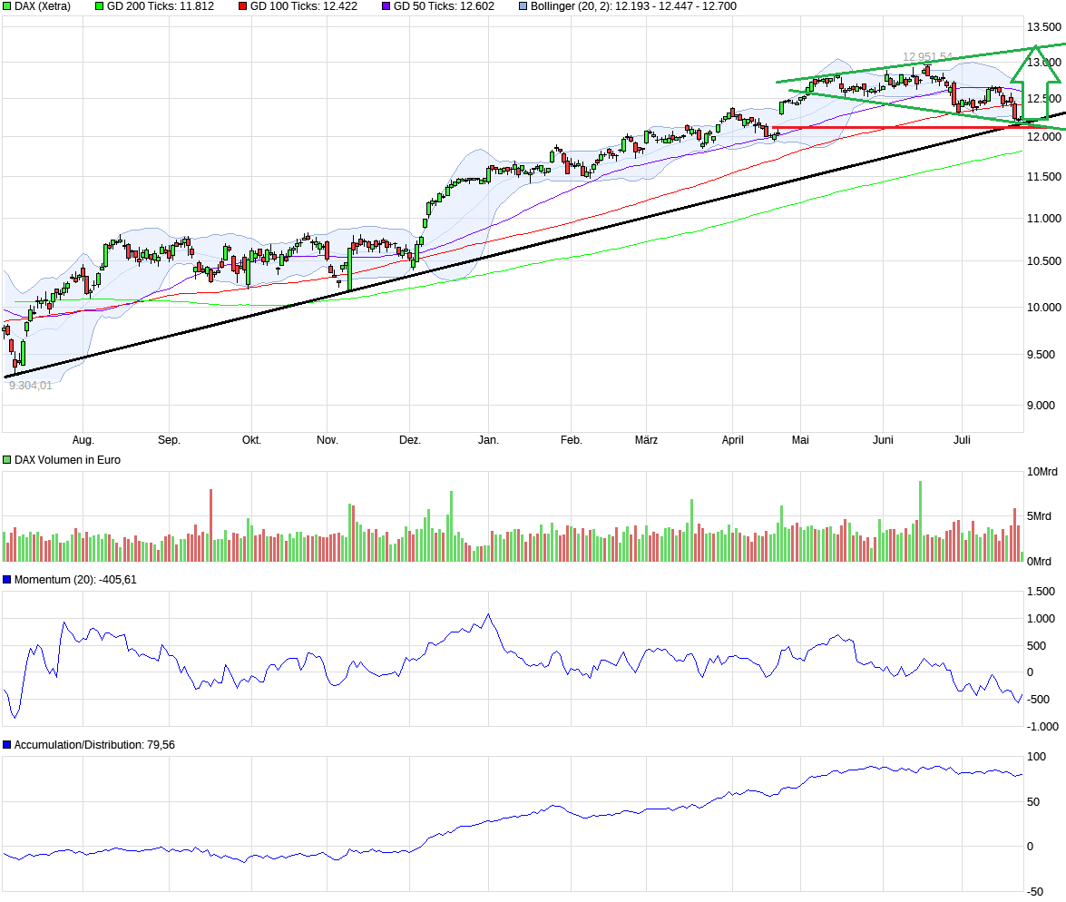Viewport: 1066px width, 902px height.
Task: Click the 11.500 price axis label
Action: (x=1043, y=177)
